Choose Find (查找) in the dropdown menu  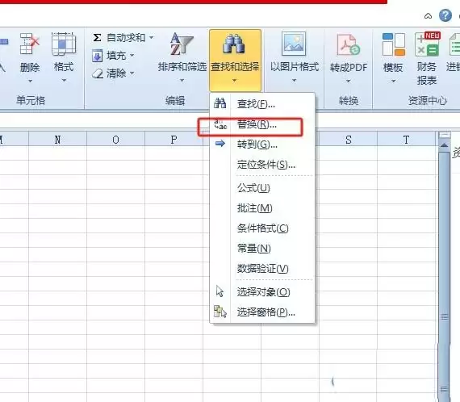256,104
